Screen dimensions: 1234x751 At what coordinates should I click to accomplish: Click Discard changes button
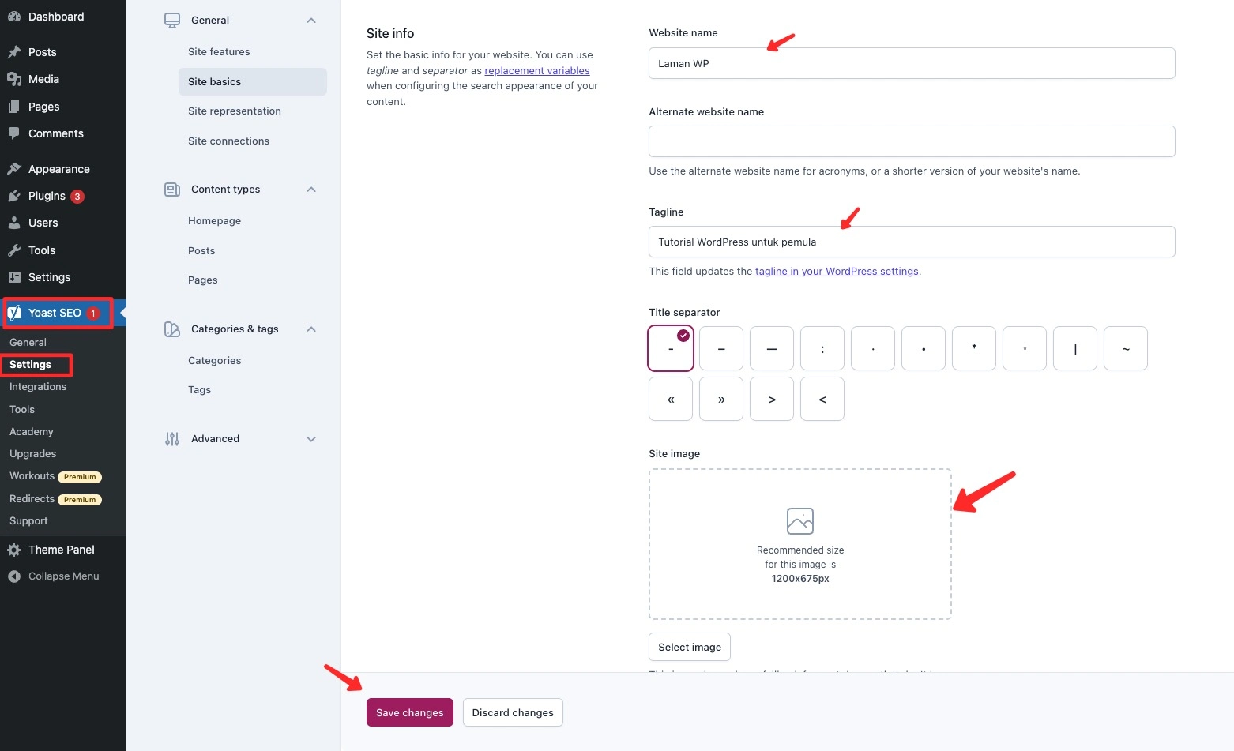[x=513, y=712]
